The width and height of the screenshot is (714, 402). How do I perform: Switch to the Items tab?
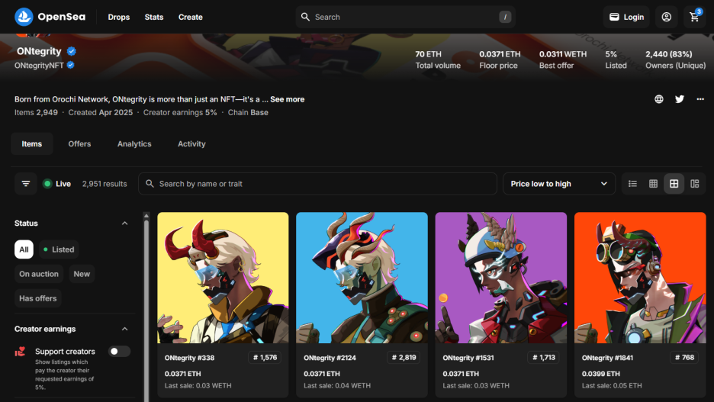tap(32, 144)
